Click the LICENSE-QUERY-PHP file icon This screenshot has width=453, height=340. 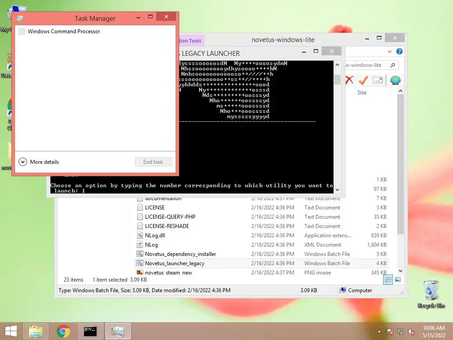[x=140, y=216]
